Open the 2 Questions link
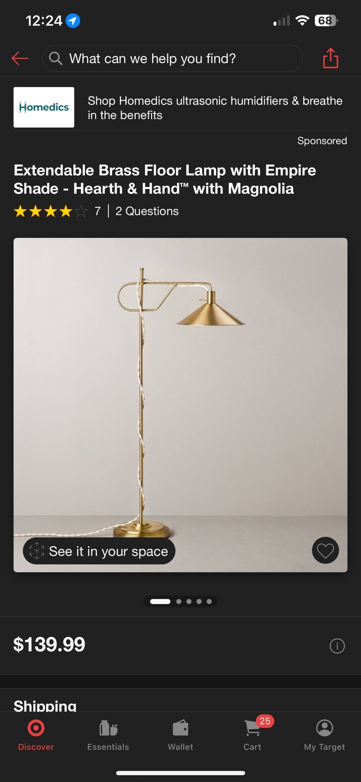Viewport: 361px width, 782px height. [147, 211]
